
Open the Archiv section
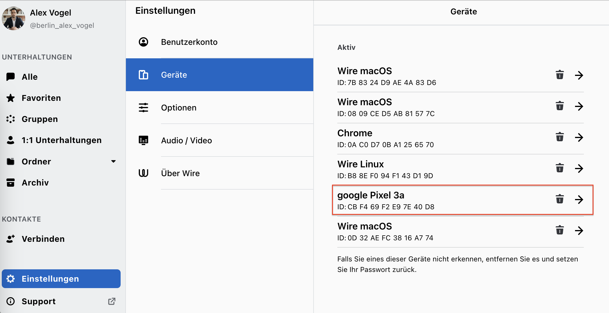[x=61, y=183]
